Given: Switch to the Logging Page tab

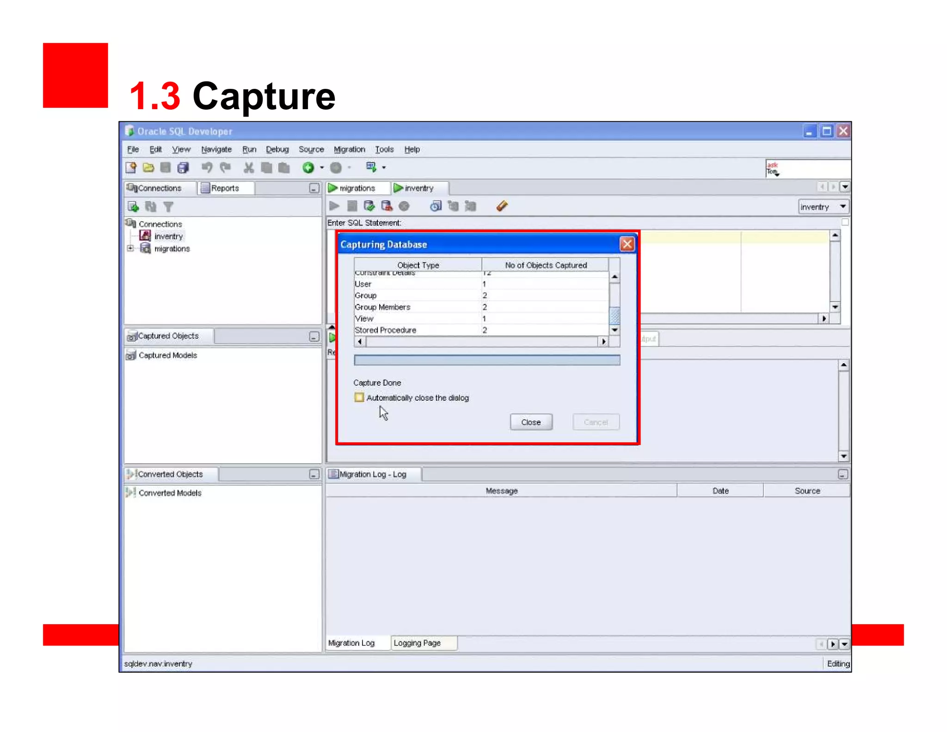Looking at the screenshot, I should [x=417, y=643].
